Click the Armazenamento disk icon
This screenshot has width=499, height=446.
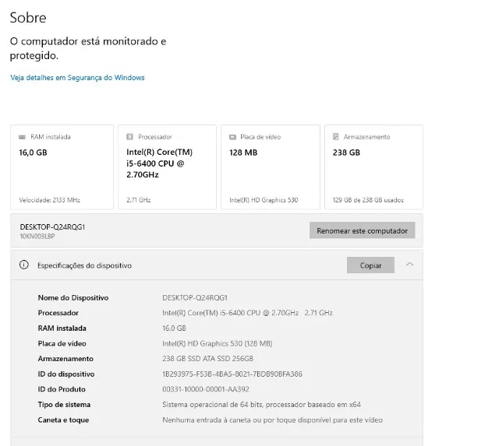[x=336, y=136]
